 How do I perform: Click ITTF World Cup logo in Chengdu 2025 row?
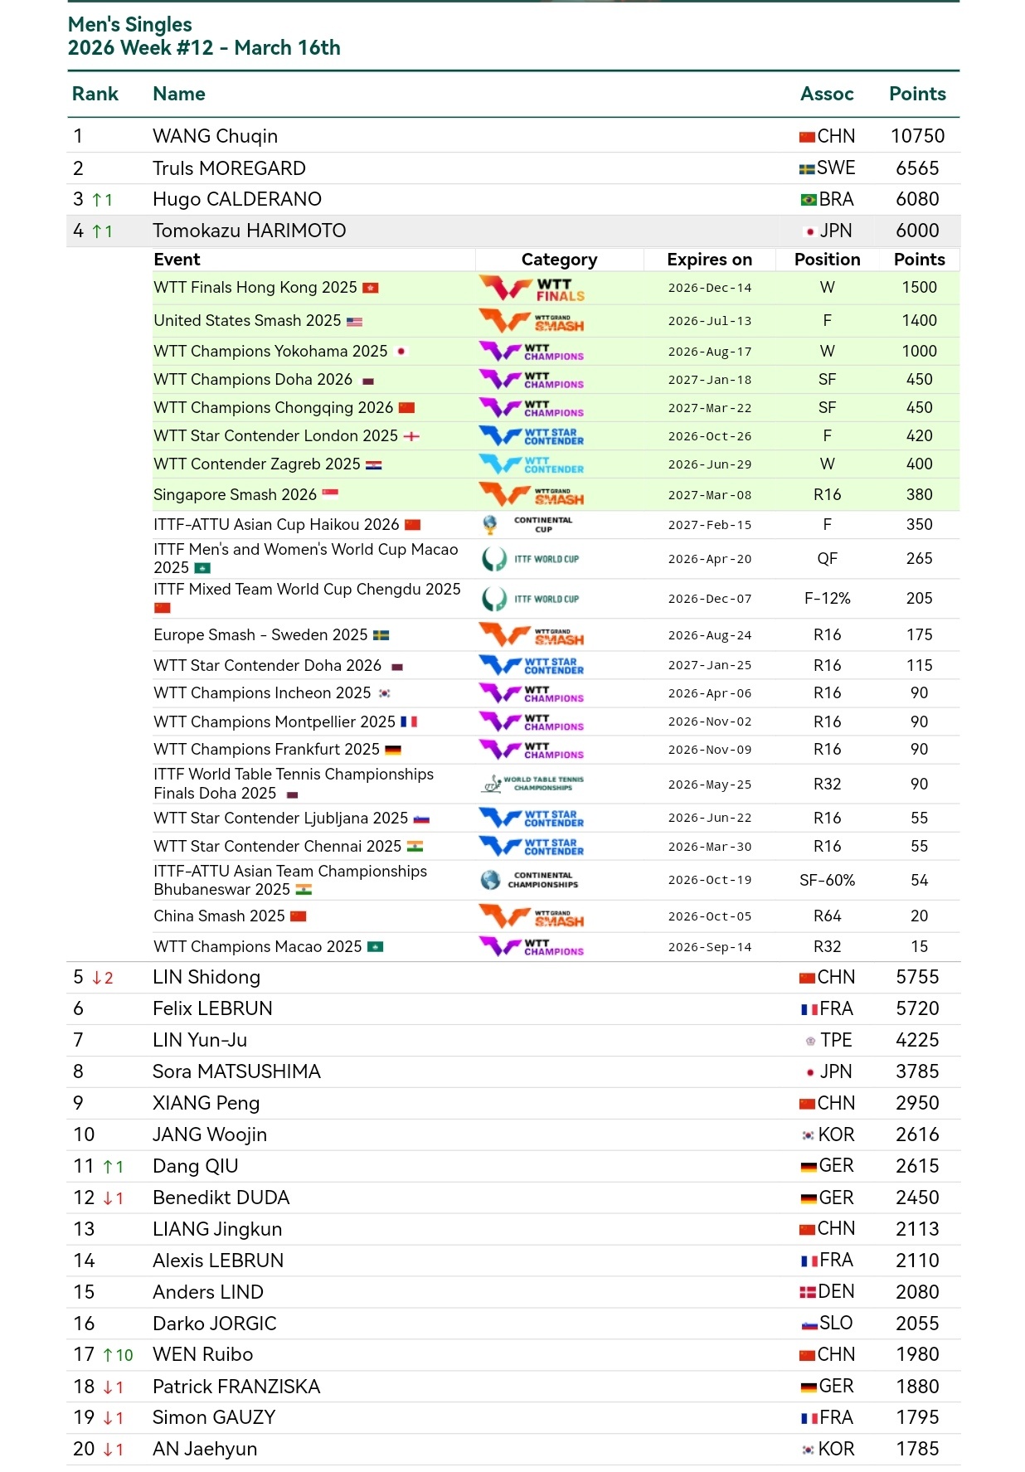coord(531,599)
